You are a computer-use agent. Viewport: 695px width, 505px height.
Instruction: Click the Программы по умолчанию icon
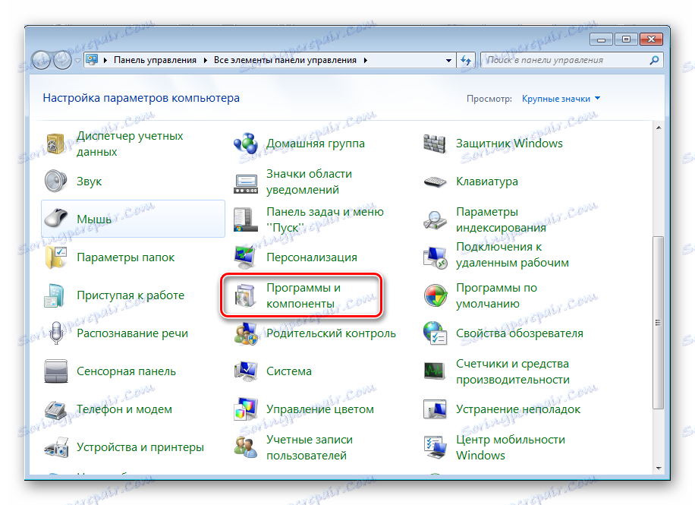(x=436, y=295)
